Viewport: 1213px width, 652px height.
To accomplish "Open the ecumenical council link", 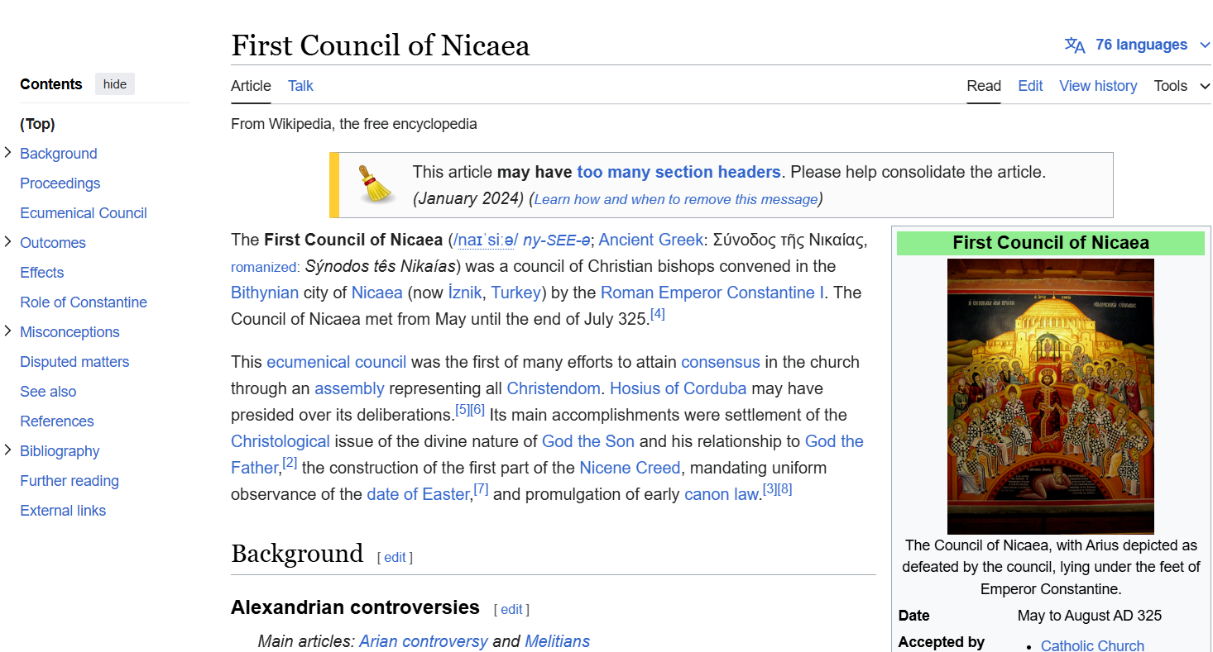I will point(336,362).
